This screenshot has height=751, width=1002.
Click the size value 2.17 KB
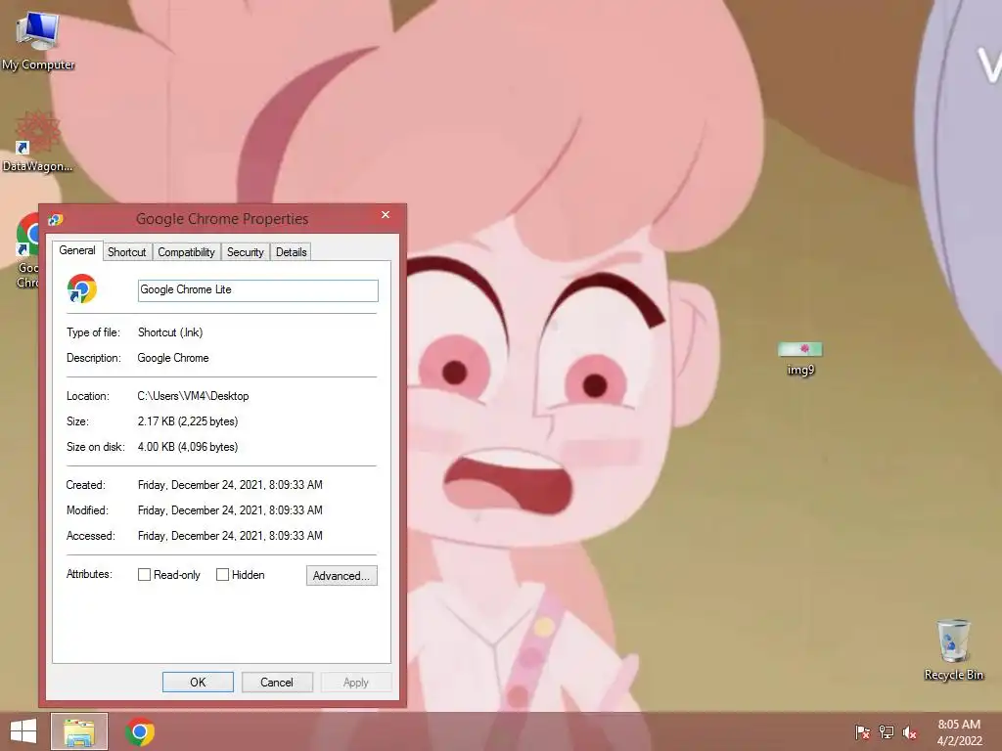coord(188,421)
